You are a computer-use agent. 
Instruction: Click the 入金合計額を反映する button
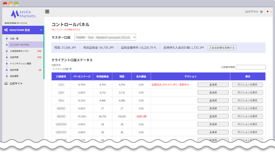222,48
